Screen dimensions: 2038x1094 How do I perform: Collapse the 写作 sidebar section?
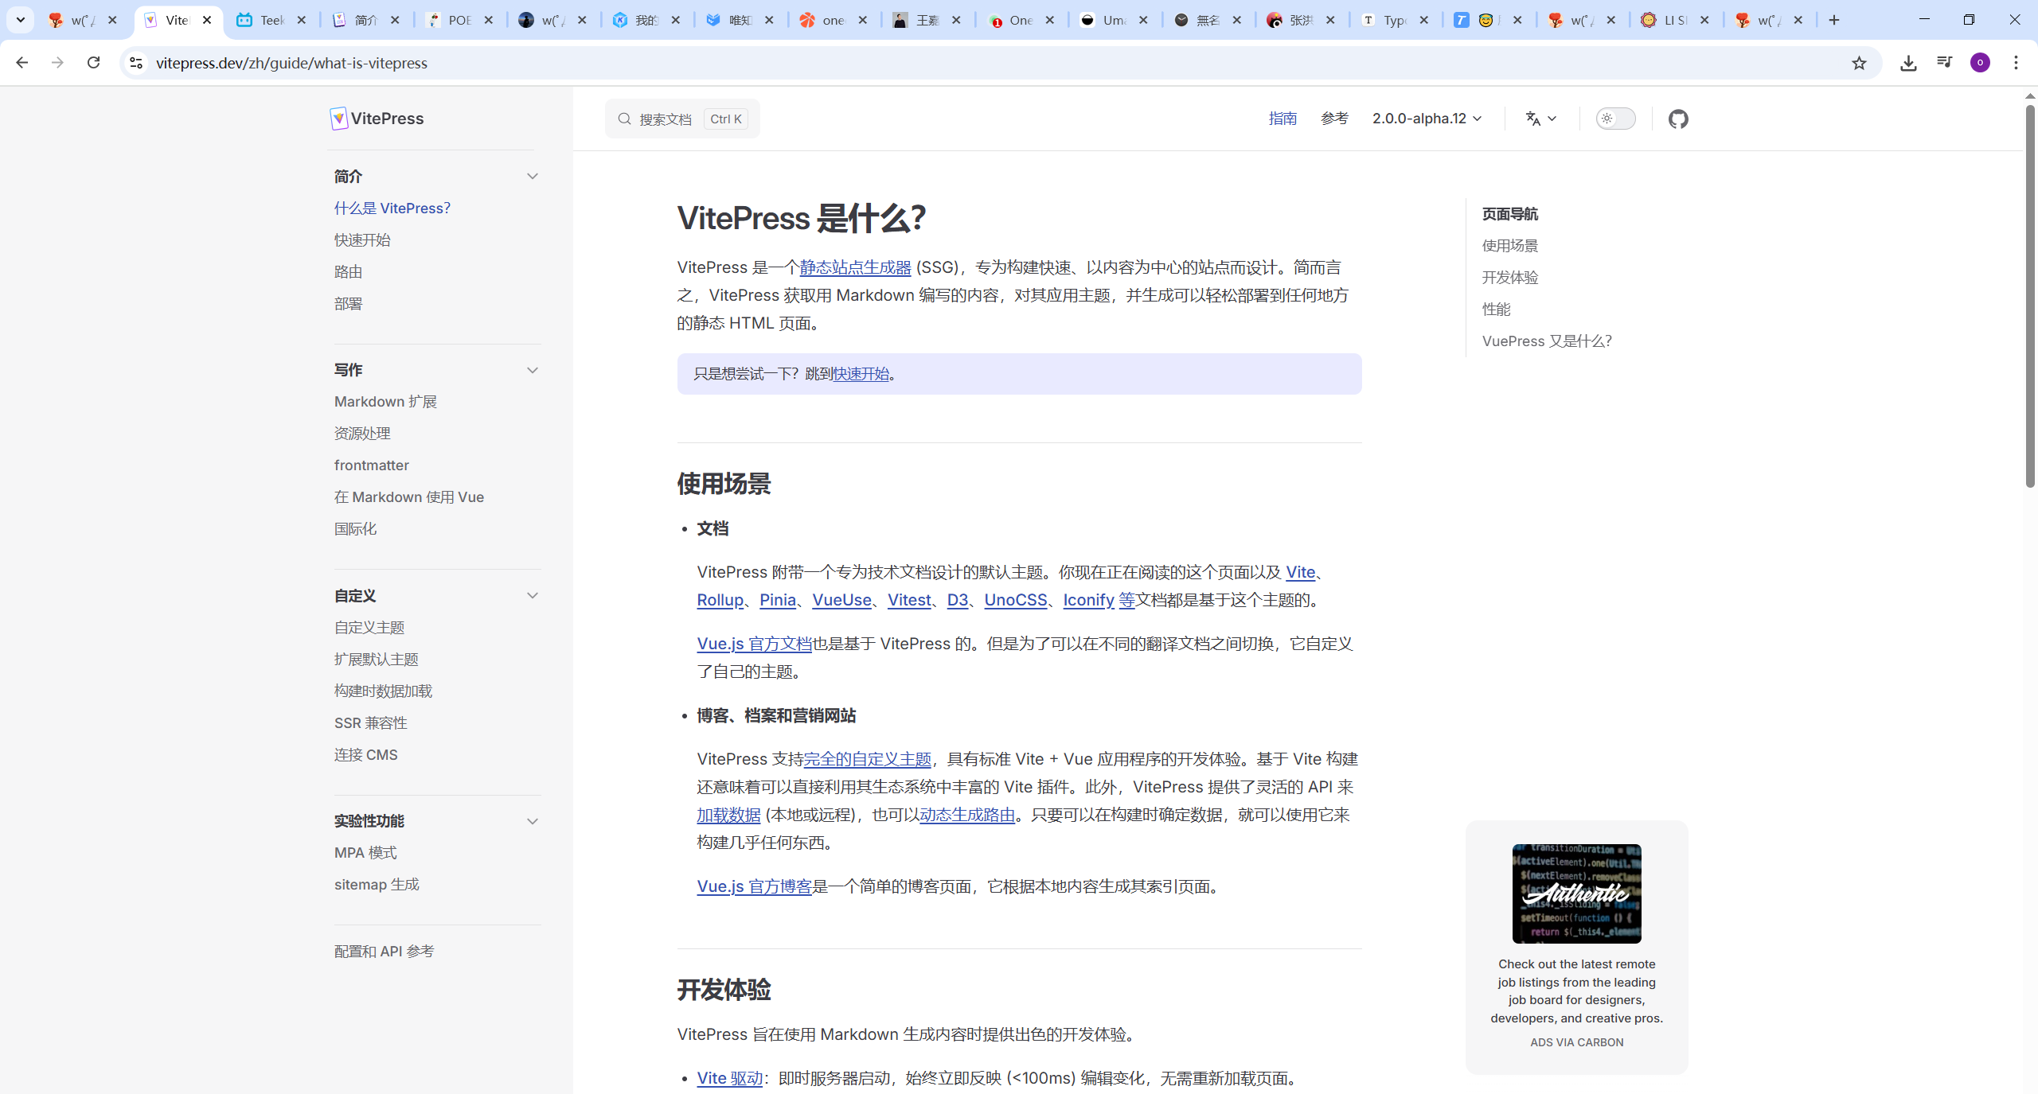pos(533,370)
